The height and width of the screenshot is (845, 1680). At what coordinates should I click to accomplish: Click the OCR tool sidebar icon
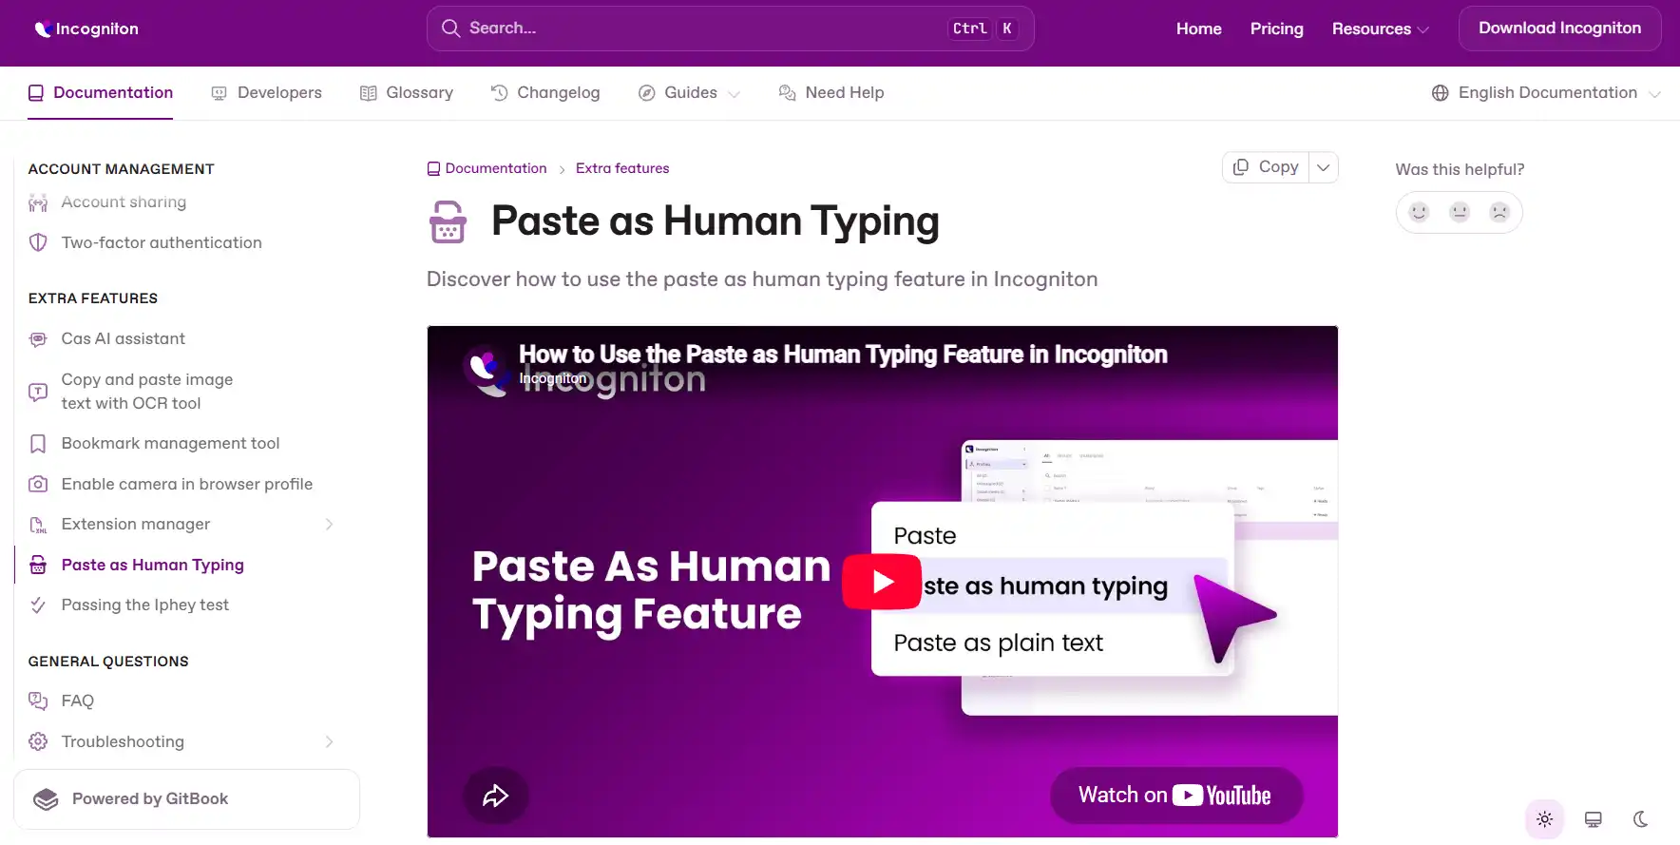[x=38, y=392]
